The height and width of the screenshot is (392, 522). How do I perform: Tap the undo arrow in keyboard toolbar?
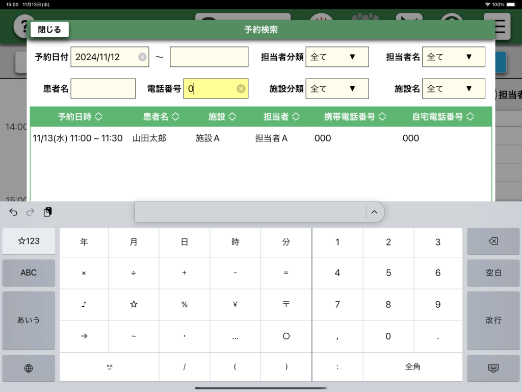[13, 212]
